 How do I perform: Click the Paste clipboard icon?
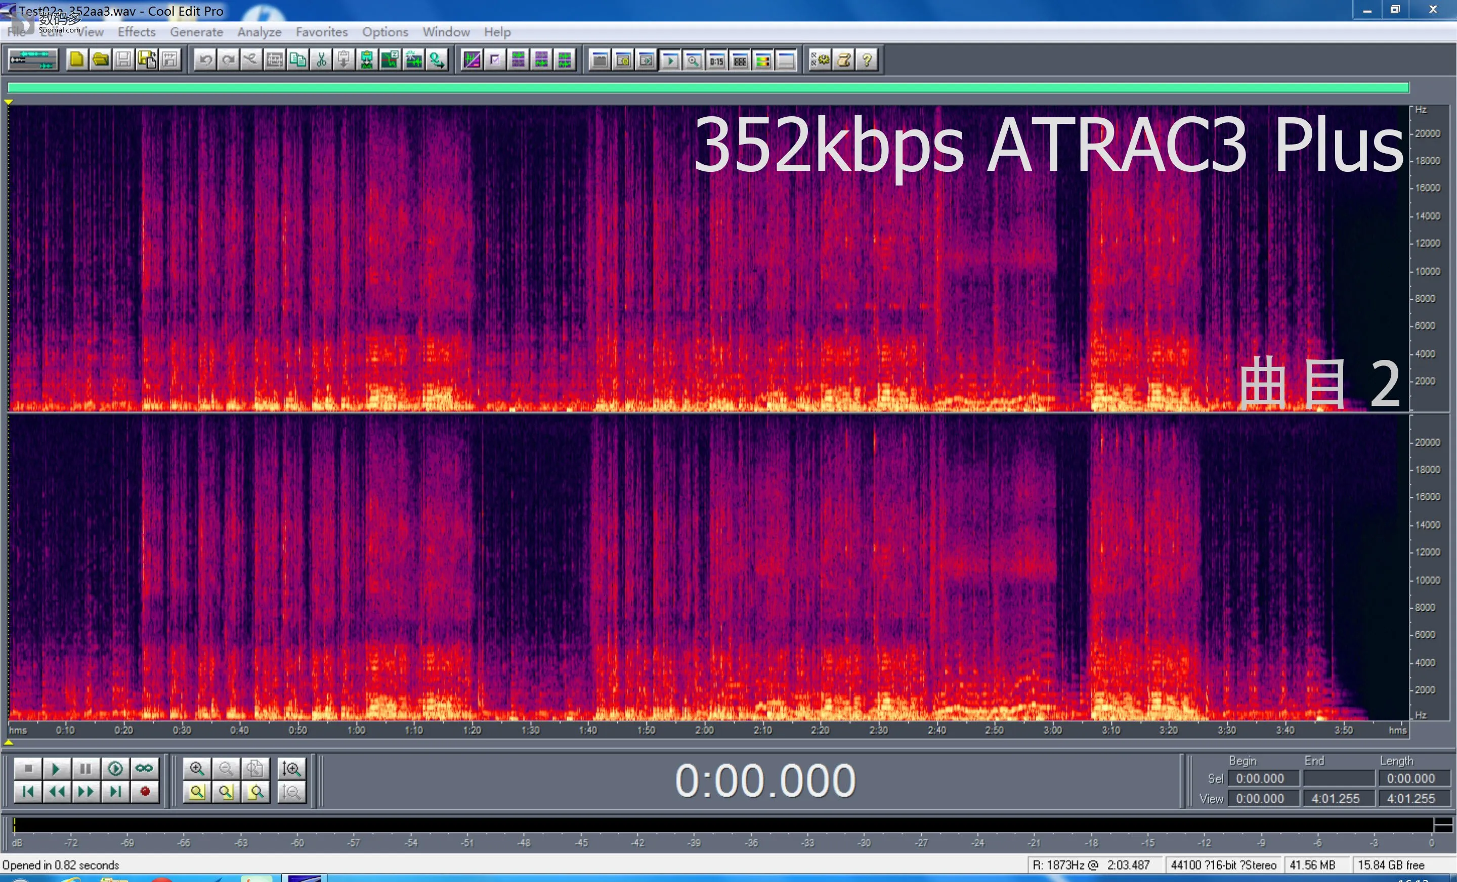click(344, 60)
